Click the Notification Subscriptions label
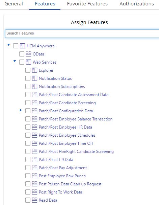 pyautogui.click(x=62, y=87)
